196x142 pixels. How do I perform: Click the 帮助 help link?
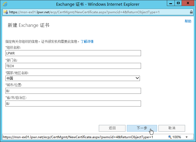[x=188, y=21]
